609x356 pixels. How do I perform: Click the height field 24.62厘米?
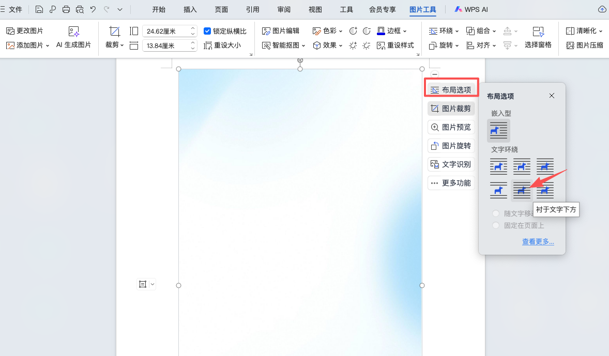pos(170,30)
